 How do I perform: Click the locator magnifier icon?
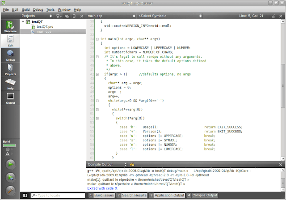(x=34, y=196)
